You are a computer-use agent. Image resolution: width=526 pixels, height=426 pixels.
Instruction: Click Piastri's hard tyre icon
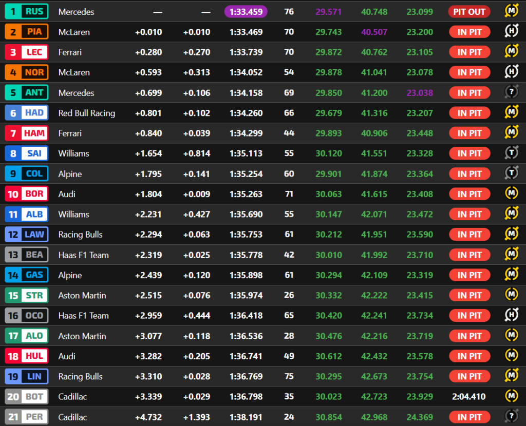pyautogui.click(x=511, y=32)
